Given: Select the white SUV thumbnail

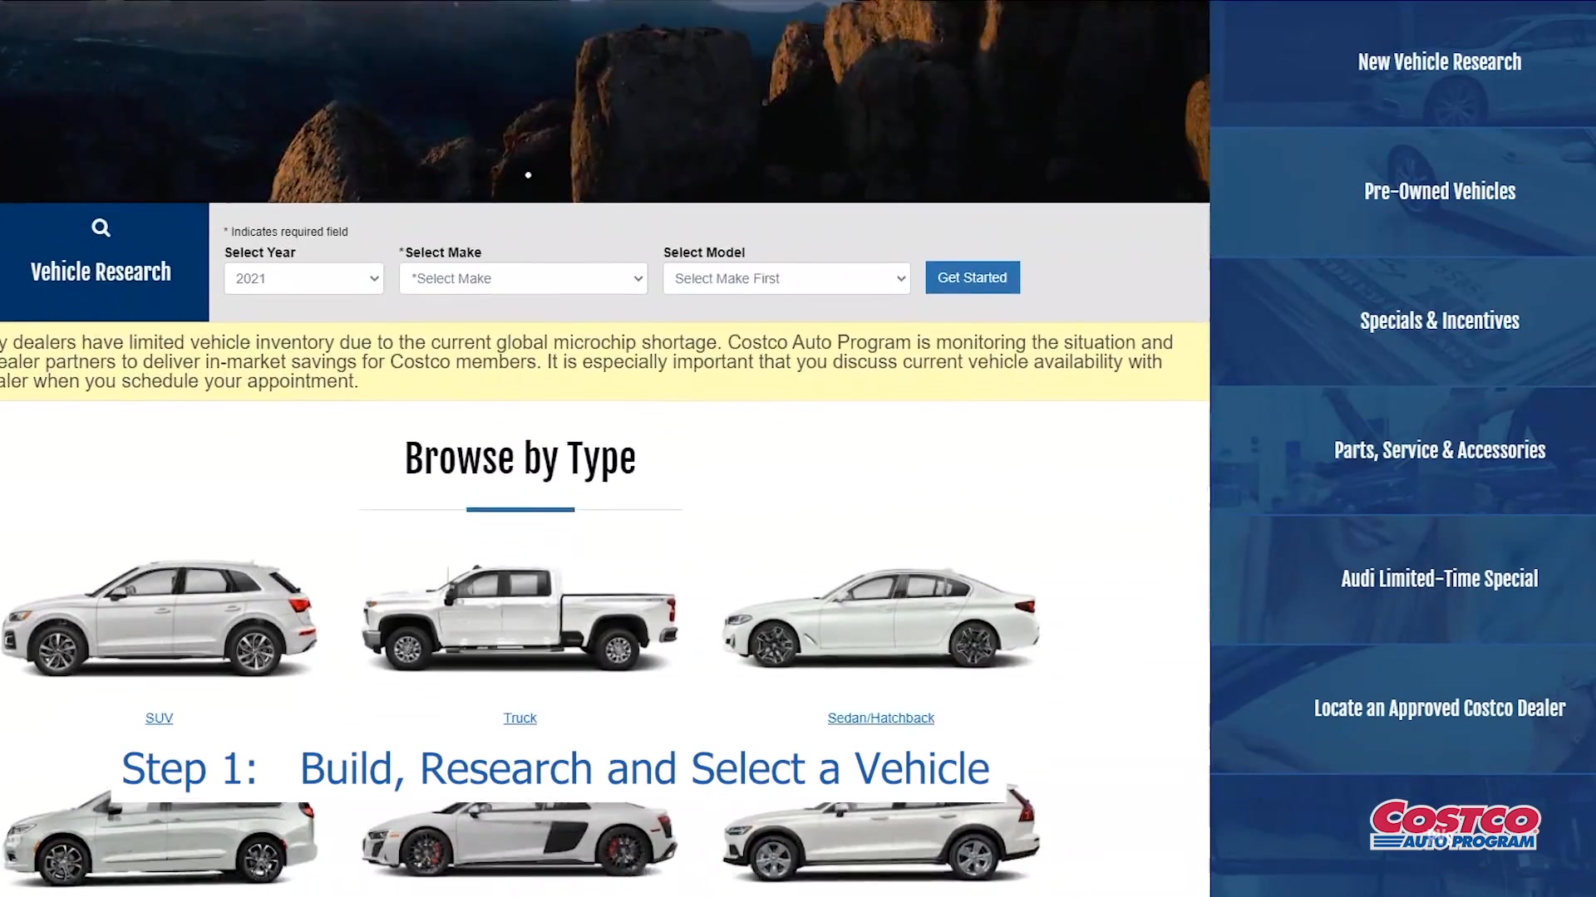Looking at the screenshot, I should click(x=159, y=619).
